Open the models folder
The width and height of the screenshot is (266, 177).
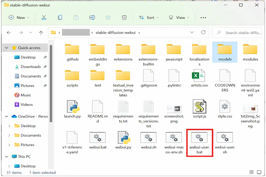click(225, 52)
